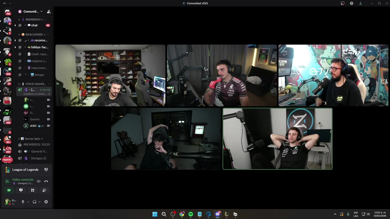Open the server icon with 410 badge

coord(7,120)
